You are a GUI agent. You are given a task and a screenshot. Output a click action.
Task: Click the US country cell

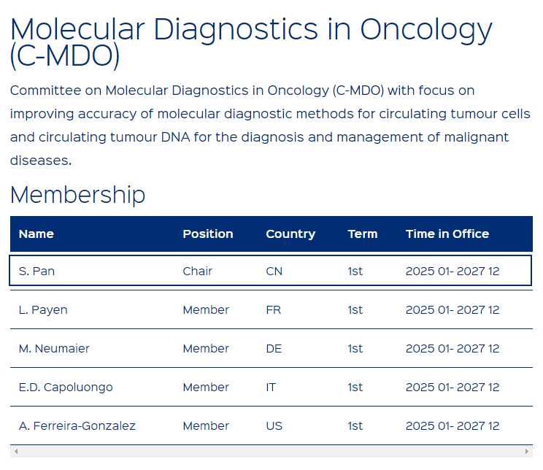[274, 425]
